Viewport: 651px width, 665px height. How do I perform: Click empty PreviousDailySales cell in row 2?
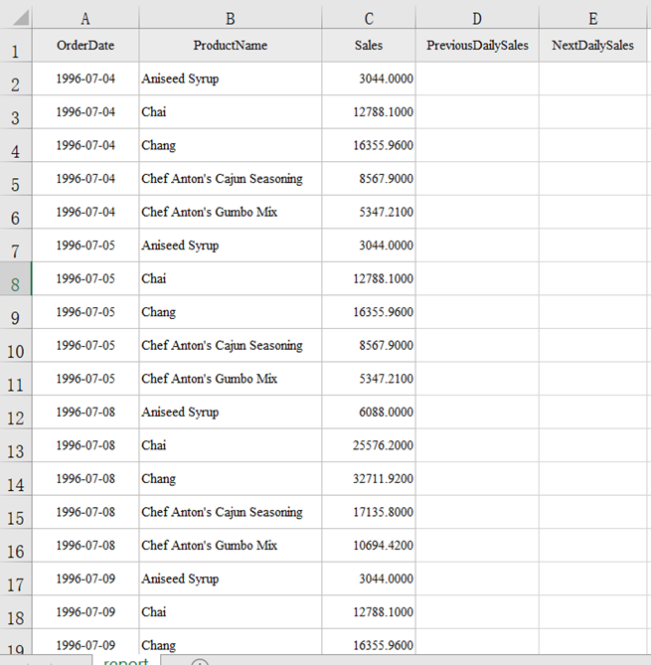pyautogui.click(x=477, y=79)
